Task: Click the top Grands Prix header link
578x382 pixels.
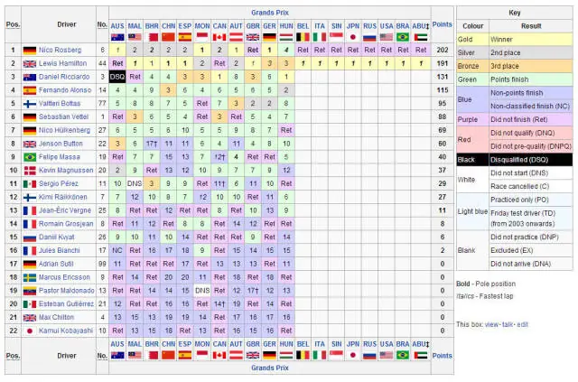Action: [x=269, y=11]
